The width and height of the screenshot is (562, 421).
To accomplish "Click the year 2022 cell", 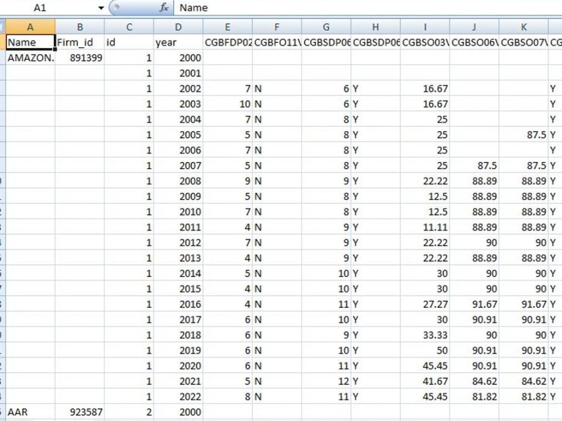I will coord(179,397).
